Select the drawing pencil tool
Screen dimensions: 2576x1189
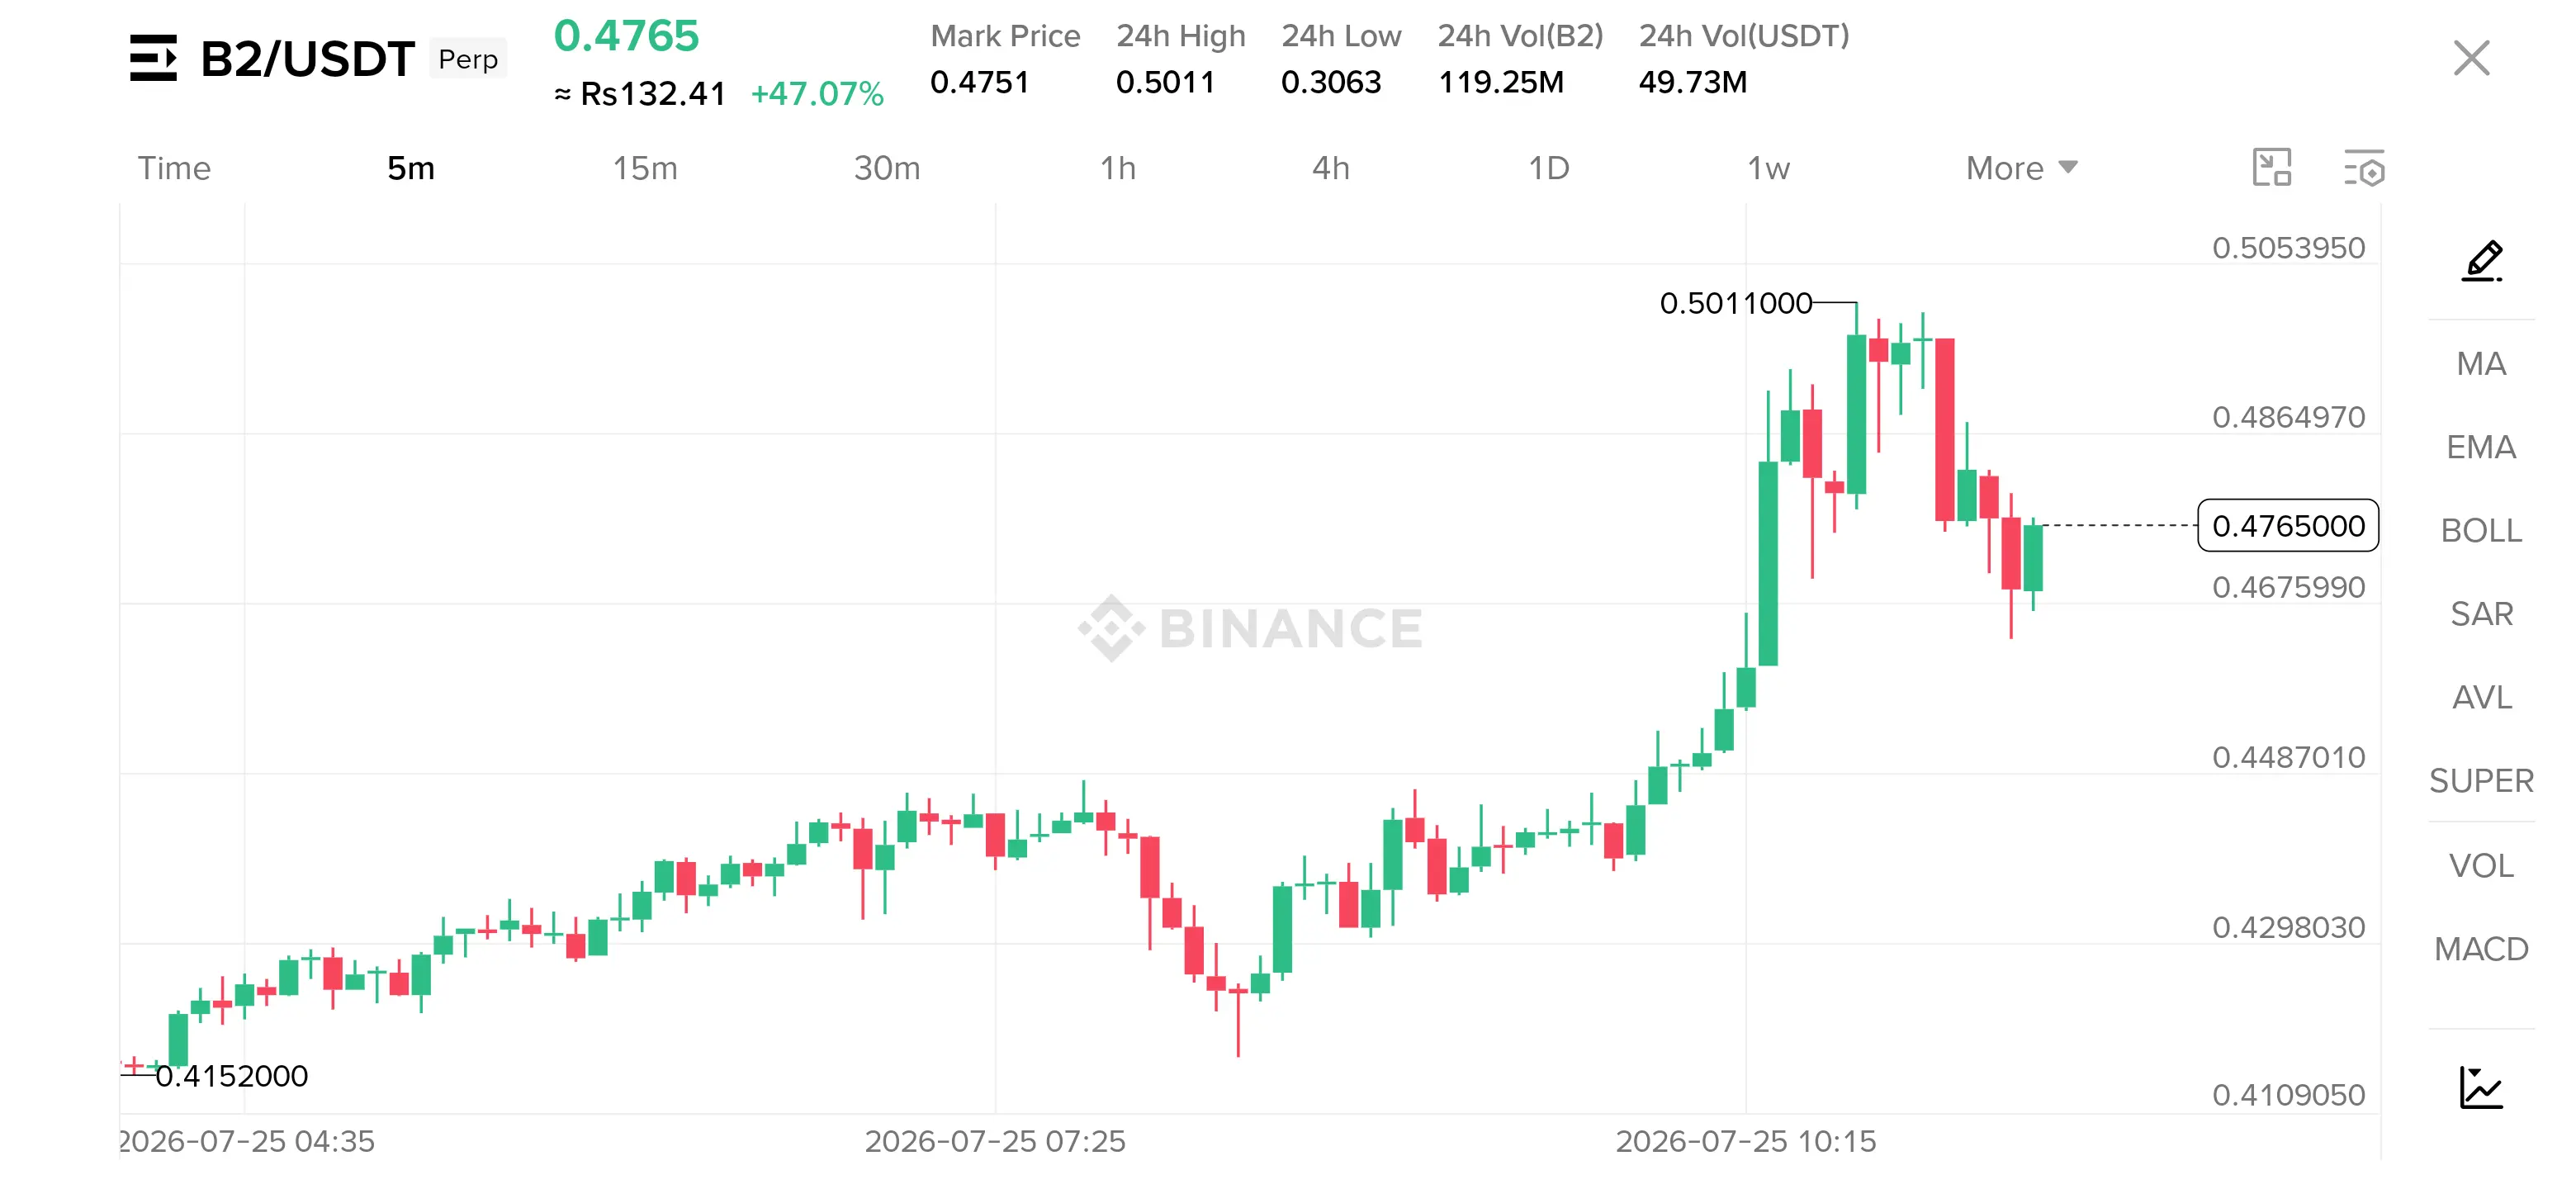(2481, 261)
